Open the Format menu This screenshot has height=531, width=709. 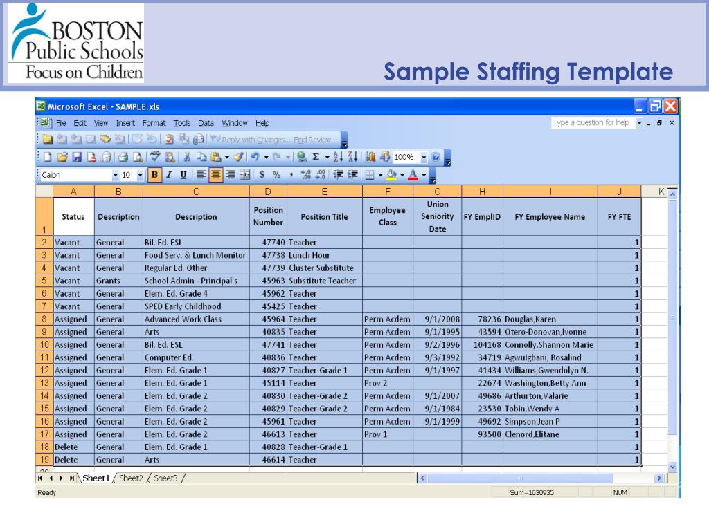(x=154, y=123)
